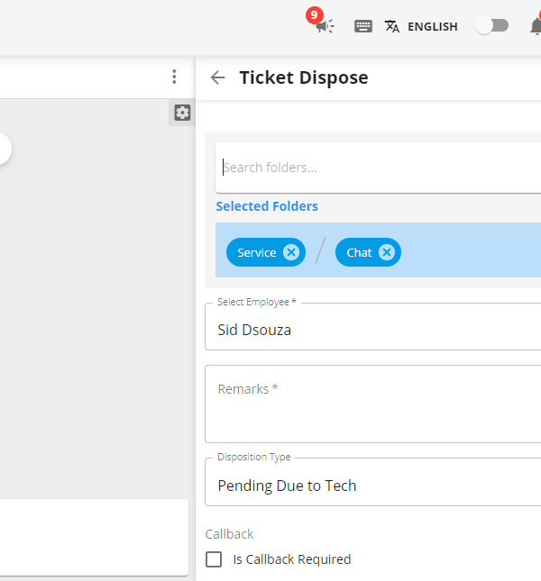Check the Is Callback Required box

pyautogui.click(x=214, y=559)
